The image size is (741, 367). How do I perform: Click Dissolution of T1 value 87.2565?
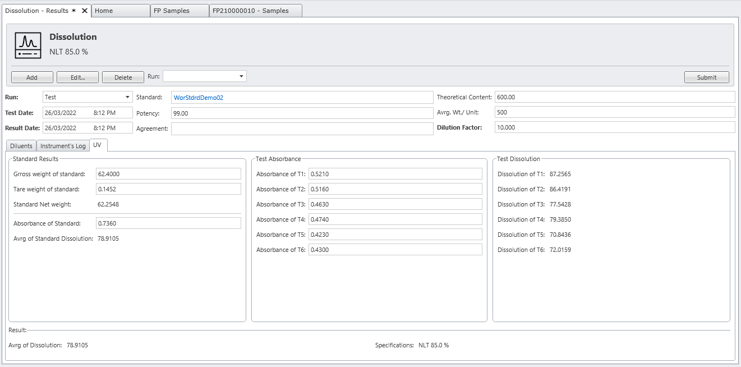[x=560, y=175]
